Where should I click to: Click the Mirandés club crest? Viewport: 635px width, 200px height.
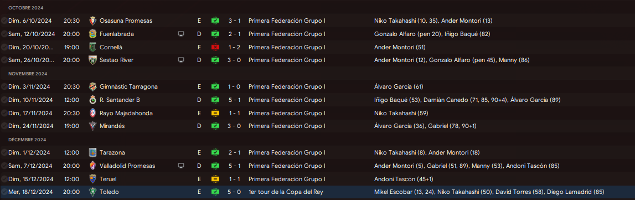(x=92, y=126)
